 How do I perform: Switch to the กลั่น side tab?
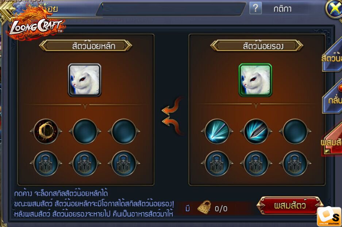[333, 99]
